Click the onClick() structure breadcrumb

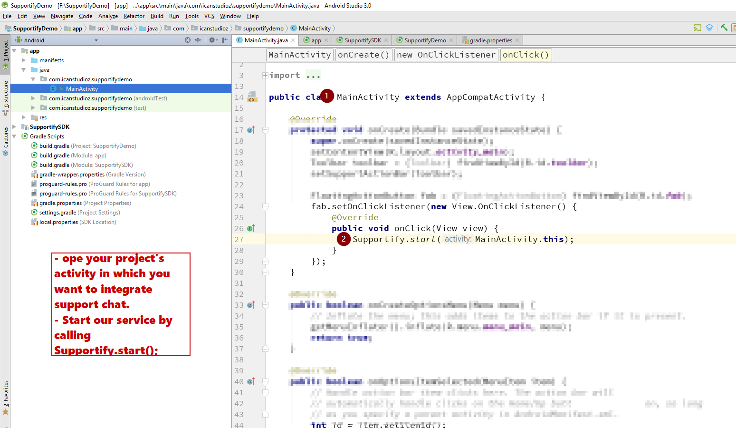[x=526, y=55]
